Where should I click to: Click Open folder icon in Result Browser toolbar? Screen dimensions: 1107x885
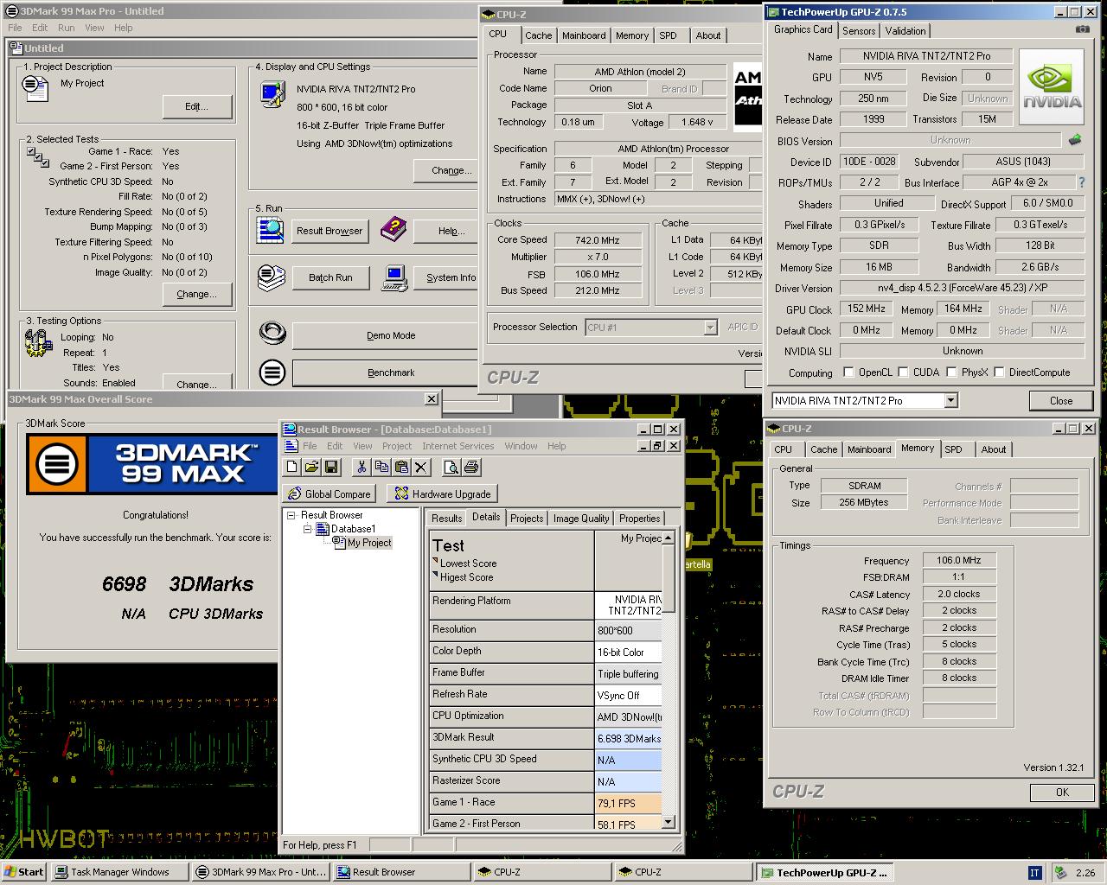pyautogui.click(x=311, y=468)
